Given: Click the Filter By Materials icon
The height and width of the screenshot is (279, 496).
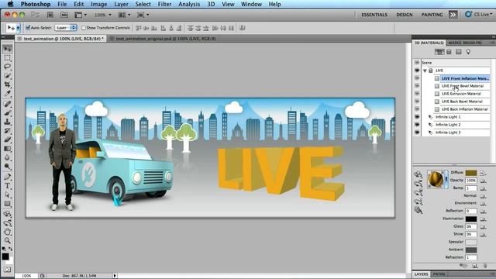Looking at the screenshot, I should click(x=458, y=52).
